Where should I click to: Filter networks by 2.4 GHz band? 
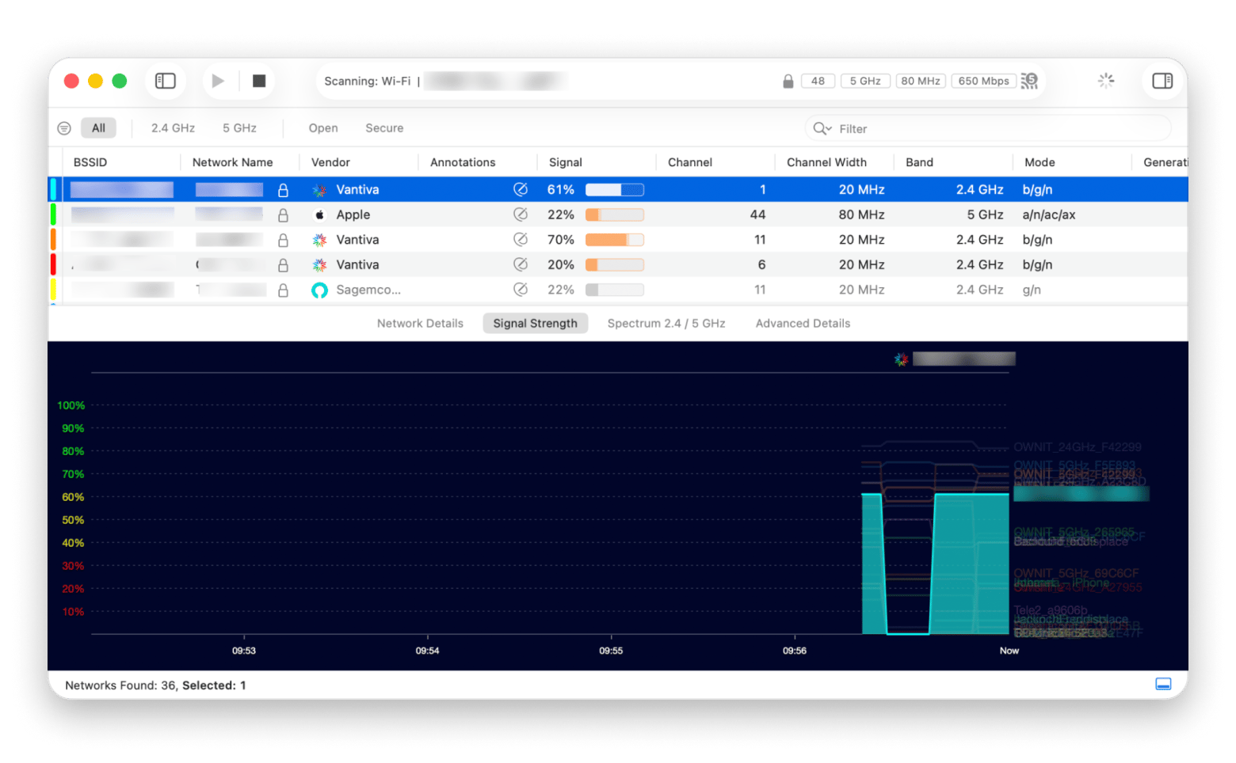(173, 128)
